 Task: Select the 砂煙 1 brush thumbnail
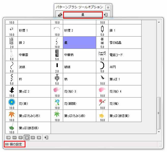(x=11, y=29)
